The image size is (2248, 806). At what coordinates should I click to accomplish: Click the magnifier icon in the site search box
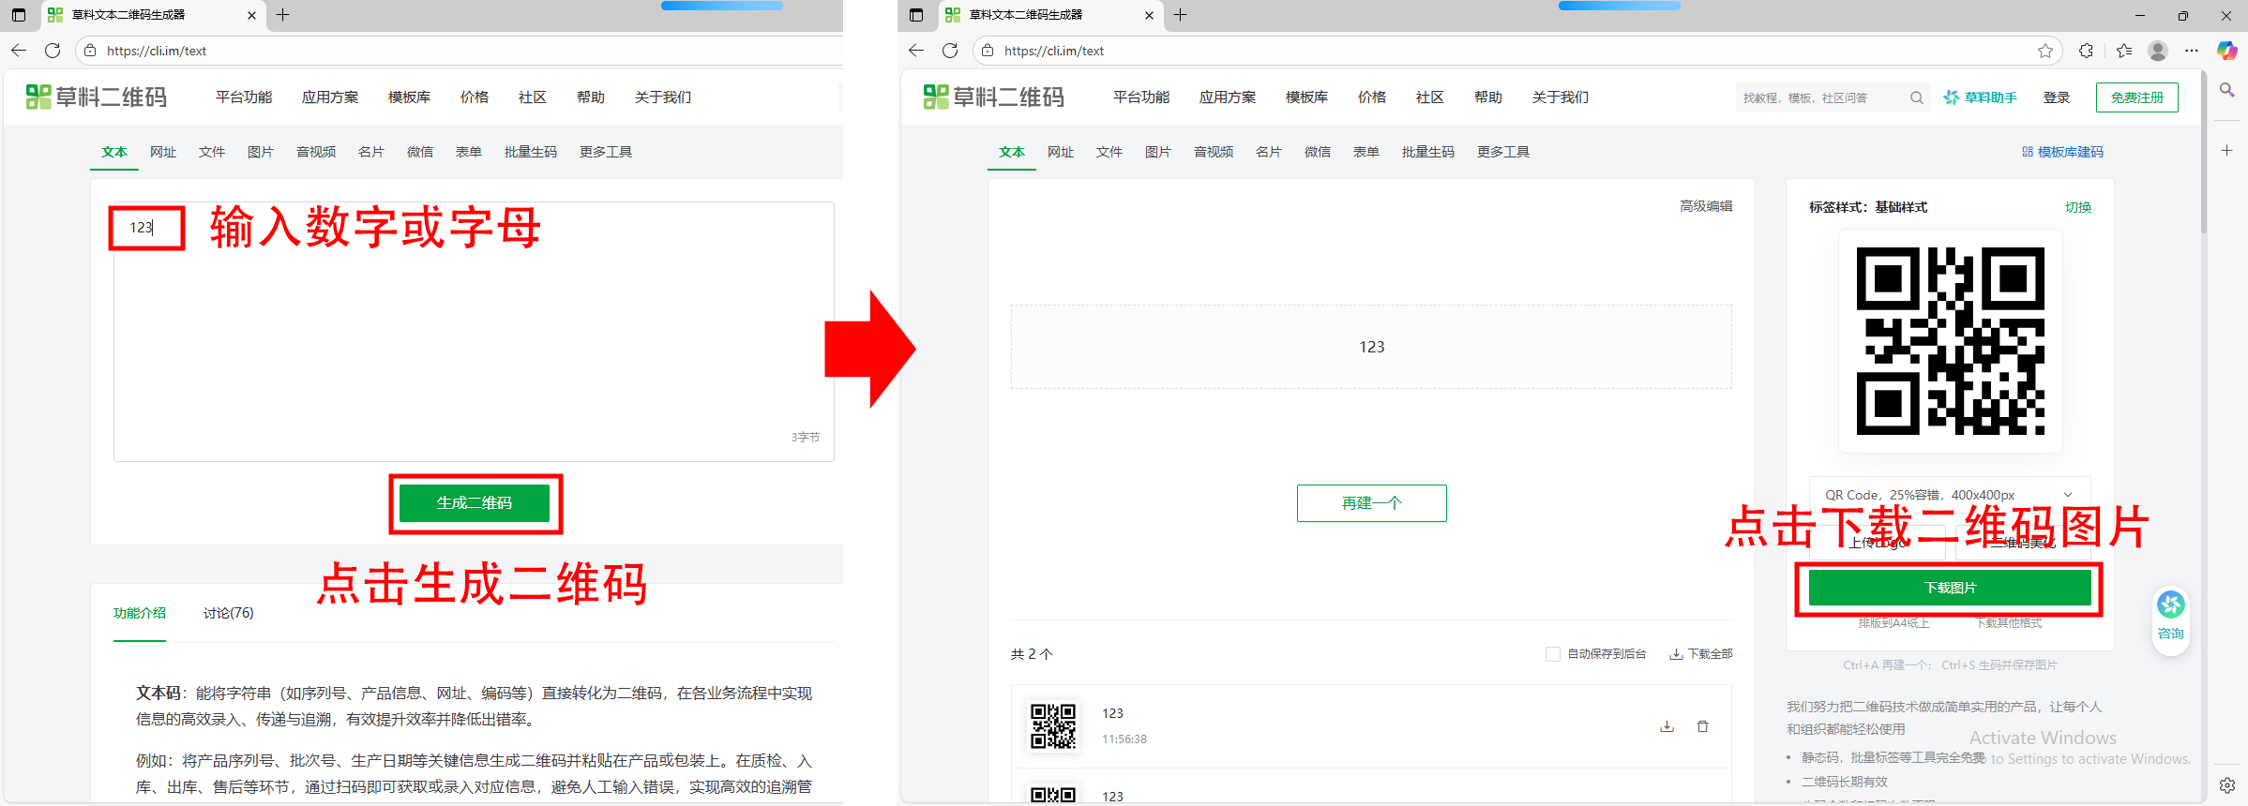coord(1916,97)
